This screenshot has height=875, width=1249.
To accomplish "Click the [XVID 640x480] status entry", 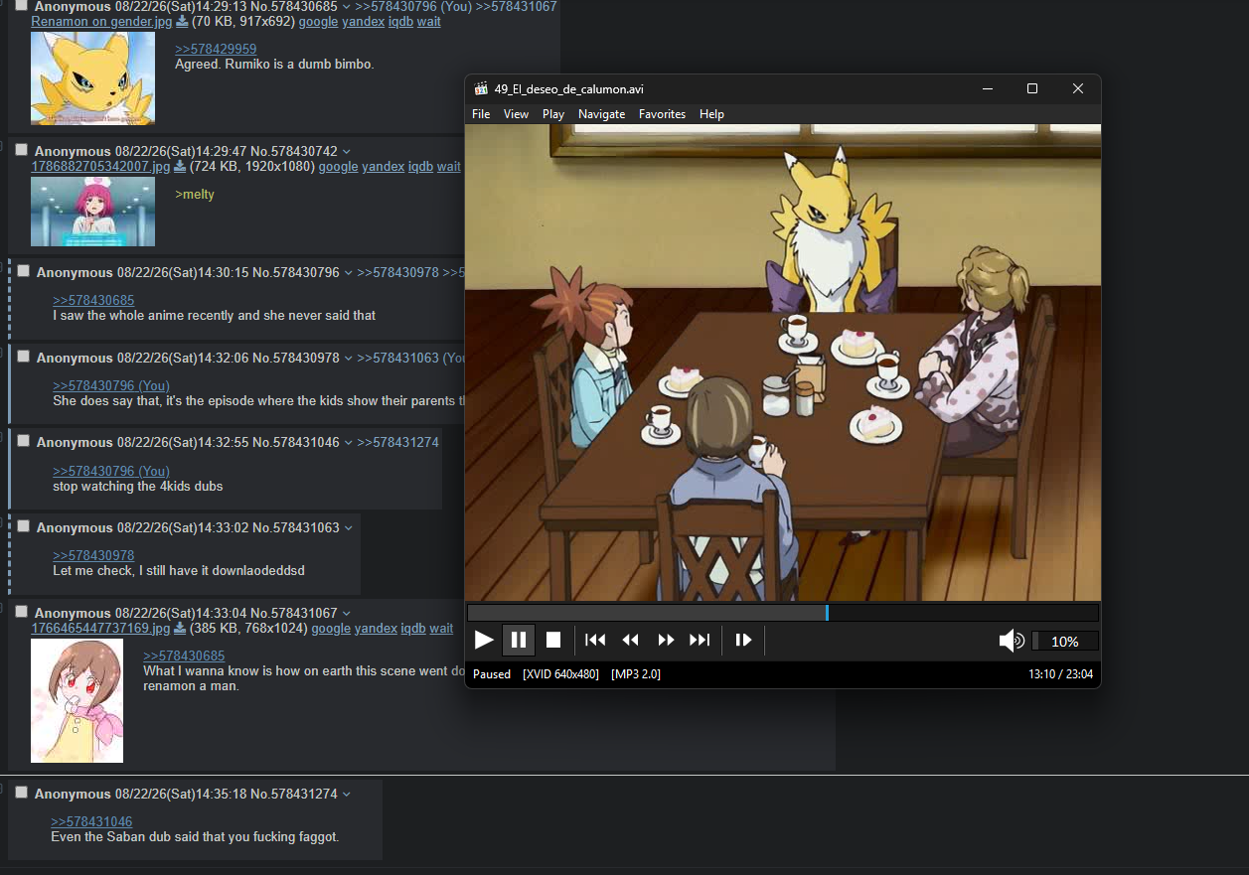I will [x=560, y=674].
